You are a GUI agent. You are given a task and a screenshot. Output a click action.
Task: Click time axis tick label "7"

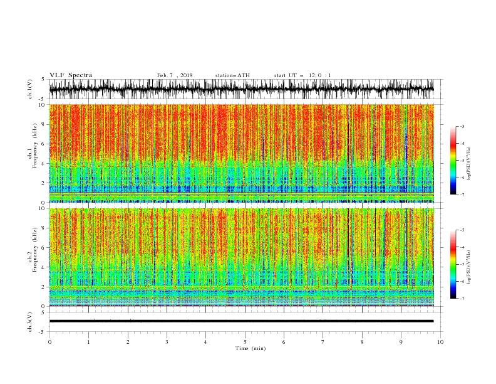[x=323, y=342]
